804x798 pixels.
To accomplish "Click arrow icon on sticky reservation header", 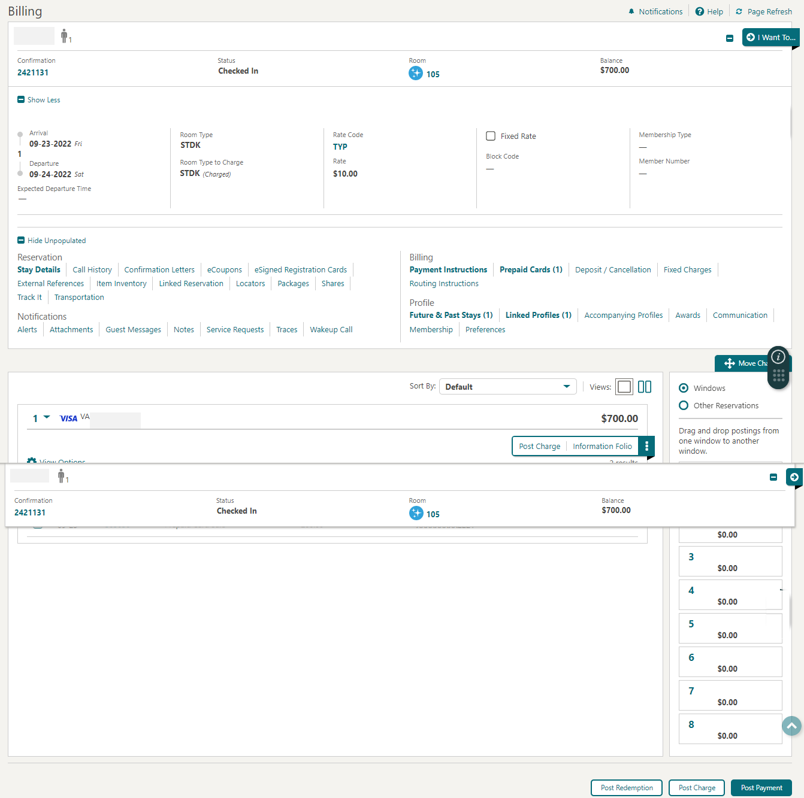I will (x=794, y=477).
